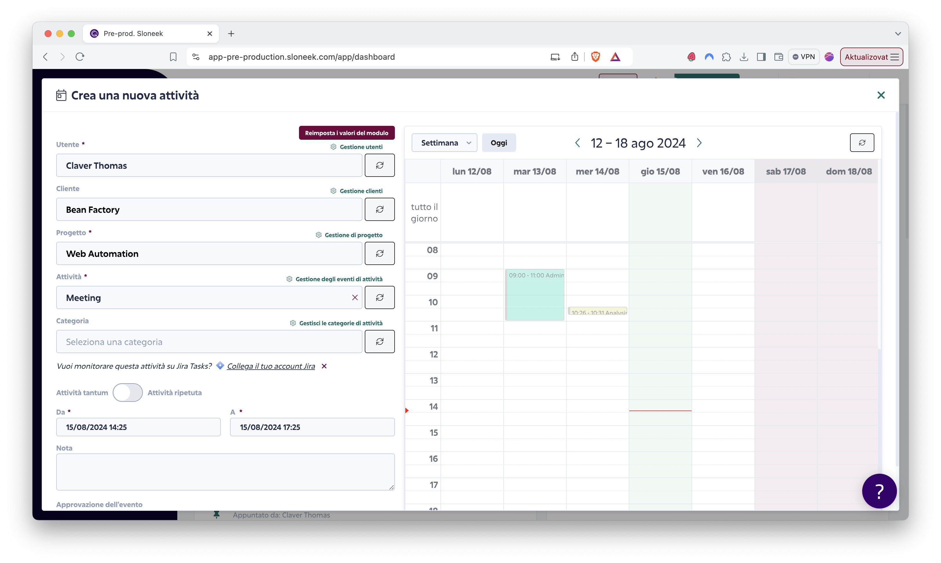Open Gestione degli eventi di attività link
This screenshot has height=563, width=941.
334,279
